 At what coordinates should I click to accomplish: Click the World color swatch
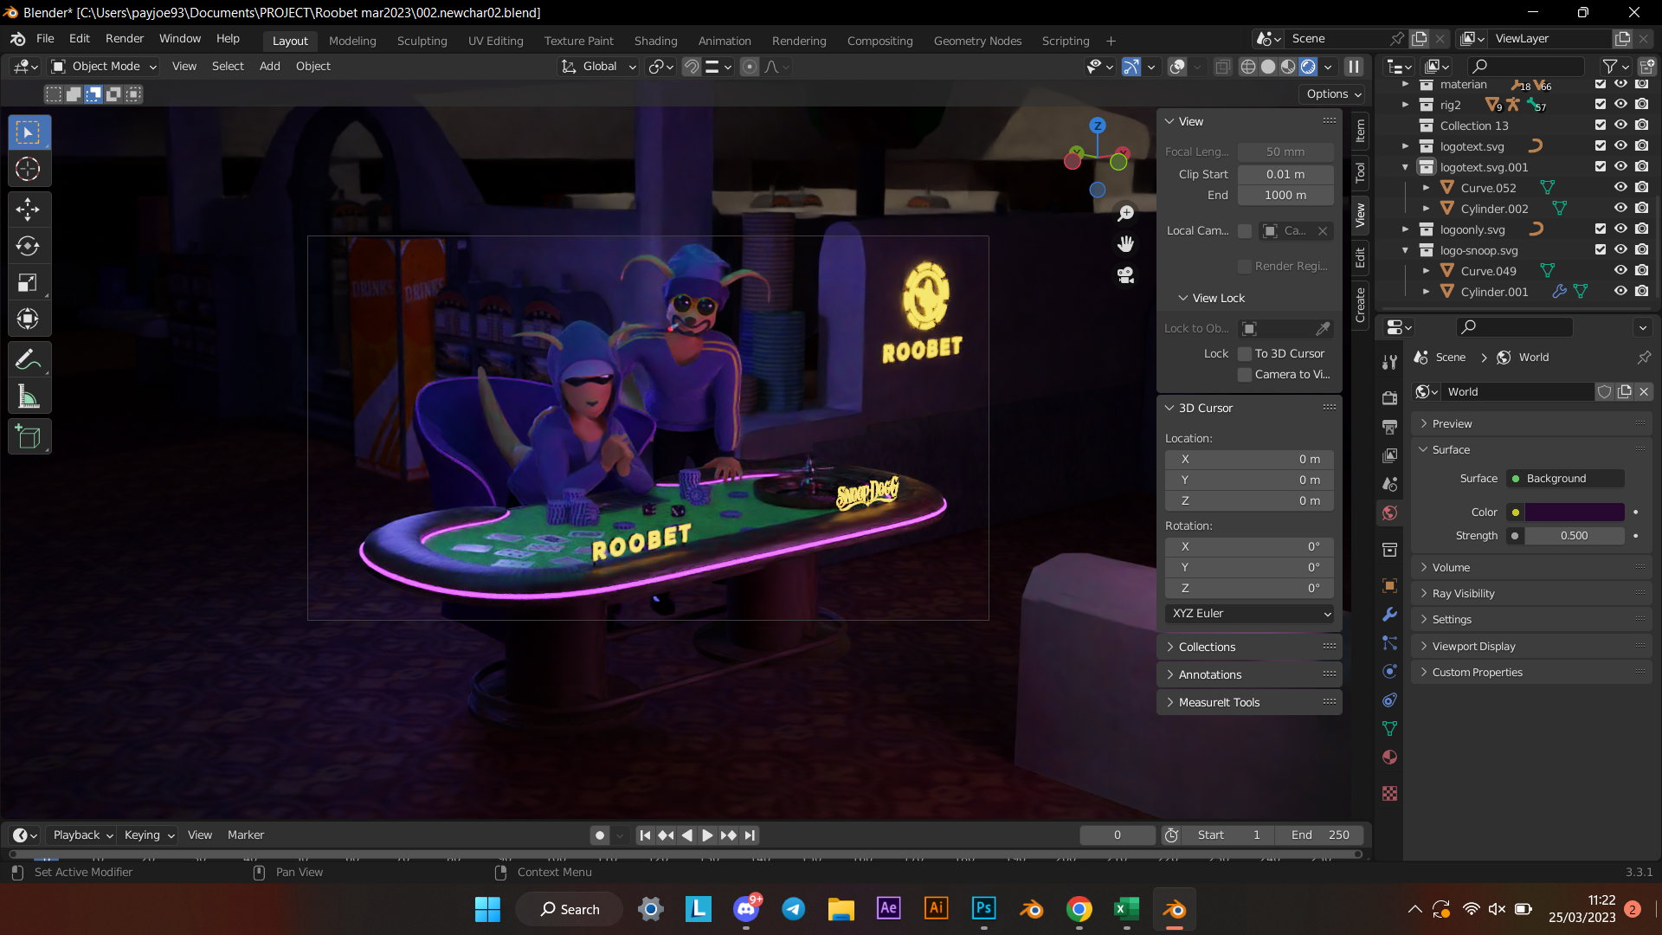click(1574, 513)
